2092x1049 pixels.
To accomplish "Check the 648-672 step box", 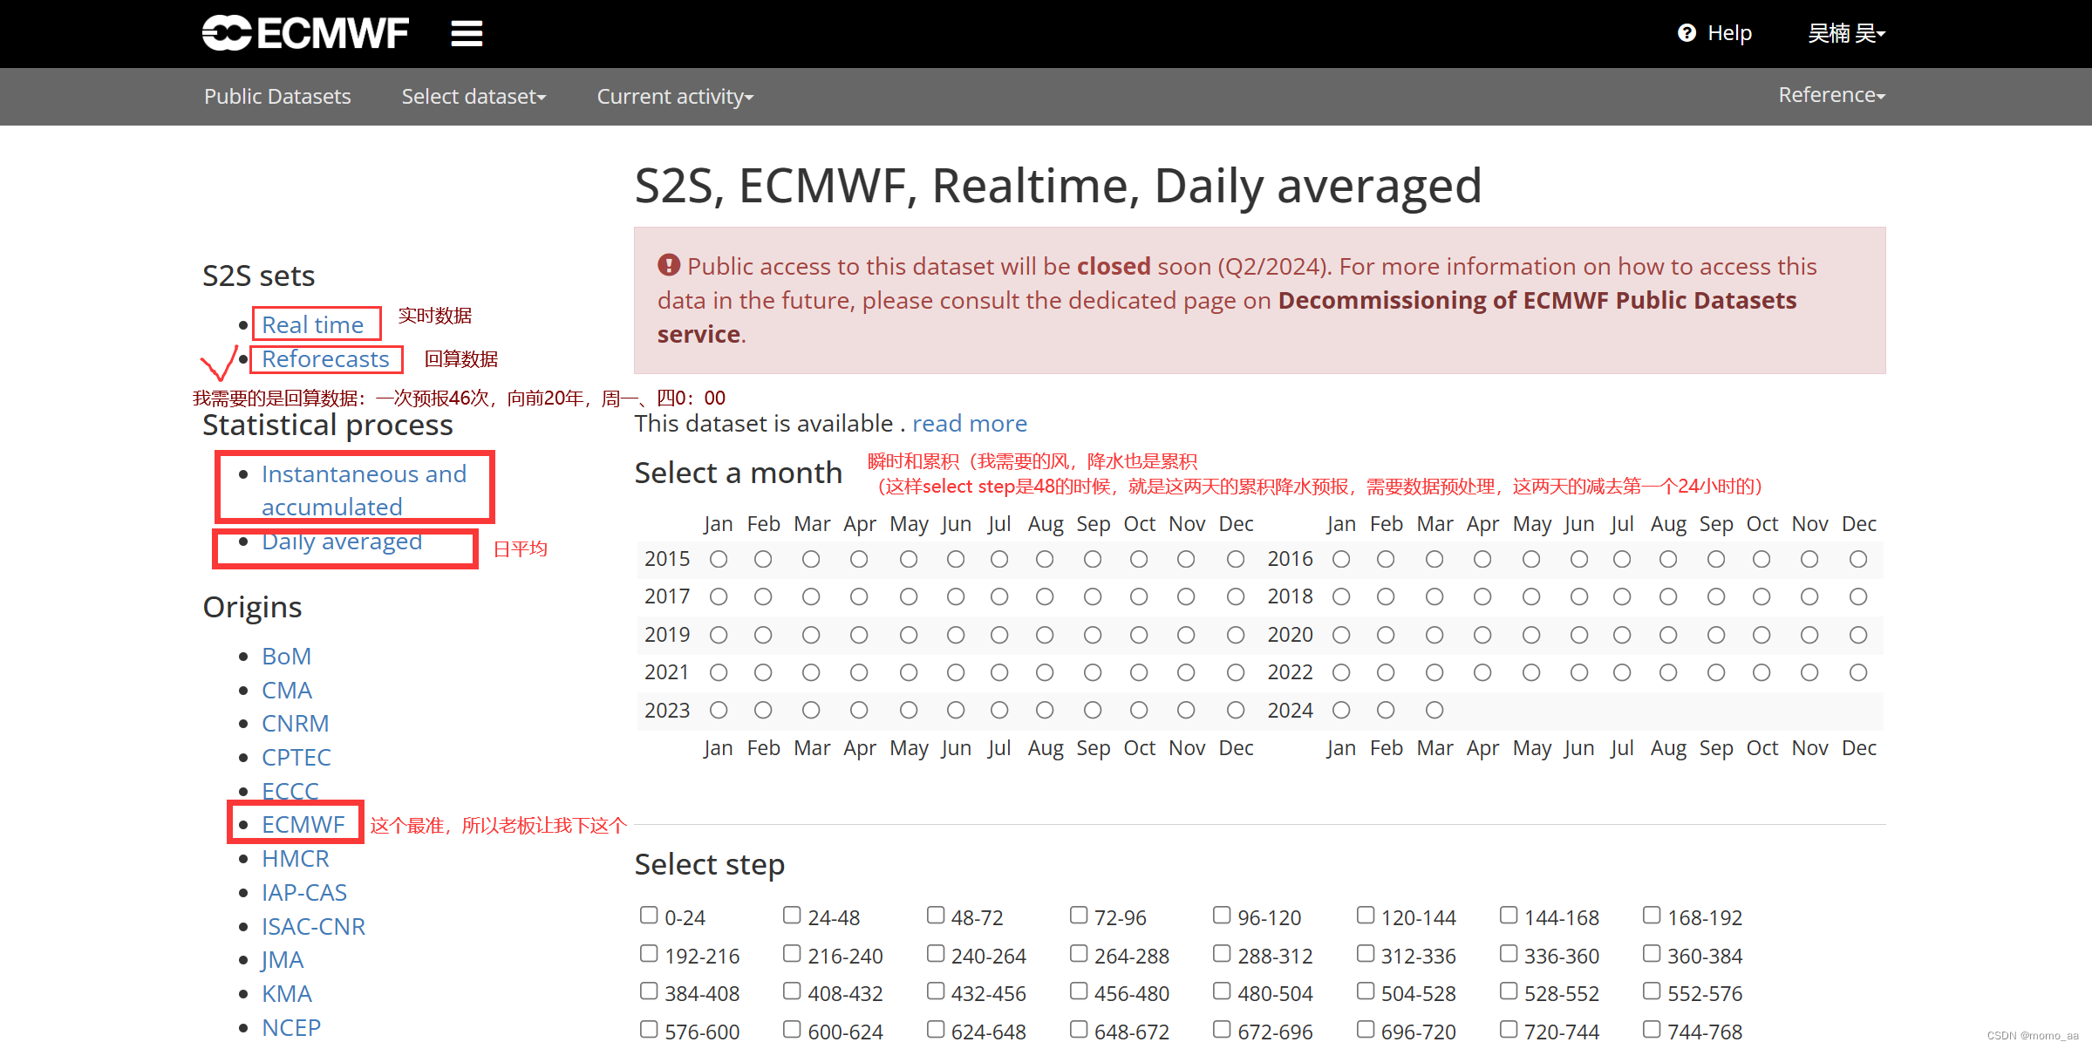I will pyautogui.click(x=1079, y=1029).
